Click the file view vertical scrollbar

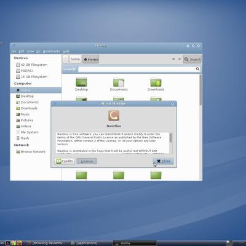(200, 90)
